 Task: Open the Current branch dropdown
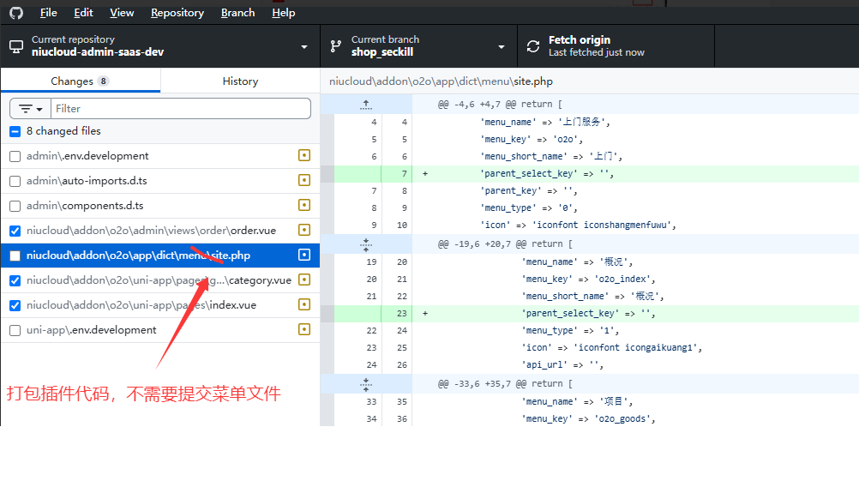click(418, 46)
